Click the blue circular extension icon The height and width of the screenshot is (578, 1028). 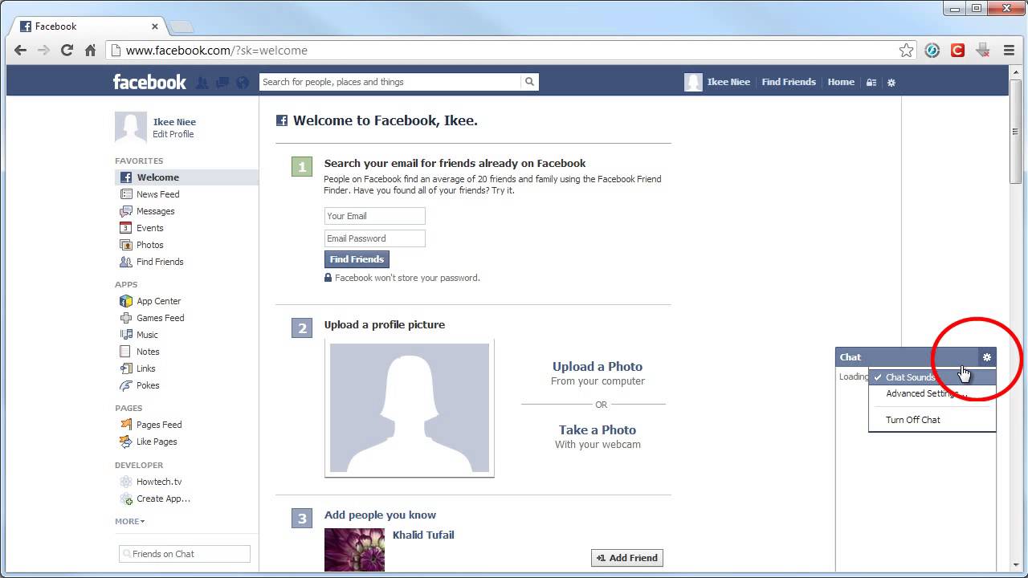(x=932, y=51)
